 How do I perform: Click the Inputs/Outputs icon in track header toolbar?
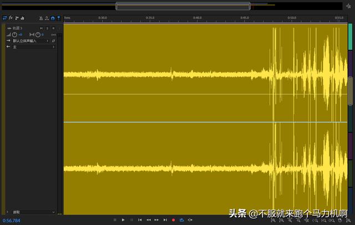pos(4,18)
